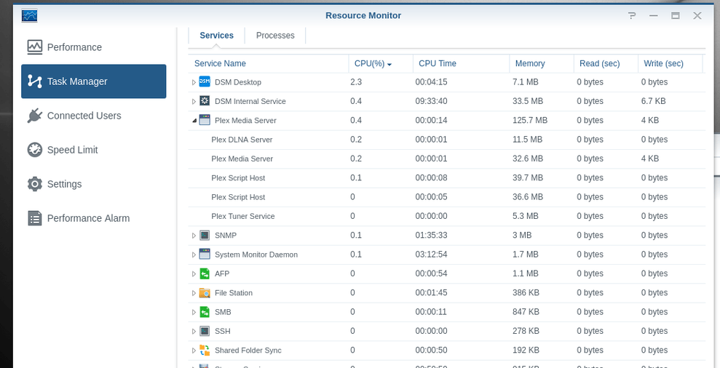The height and width of the screenshot is (368, 720).
Task: Click the 36.6 MB Plex Script Host memory value
Action: click(528, 197)
